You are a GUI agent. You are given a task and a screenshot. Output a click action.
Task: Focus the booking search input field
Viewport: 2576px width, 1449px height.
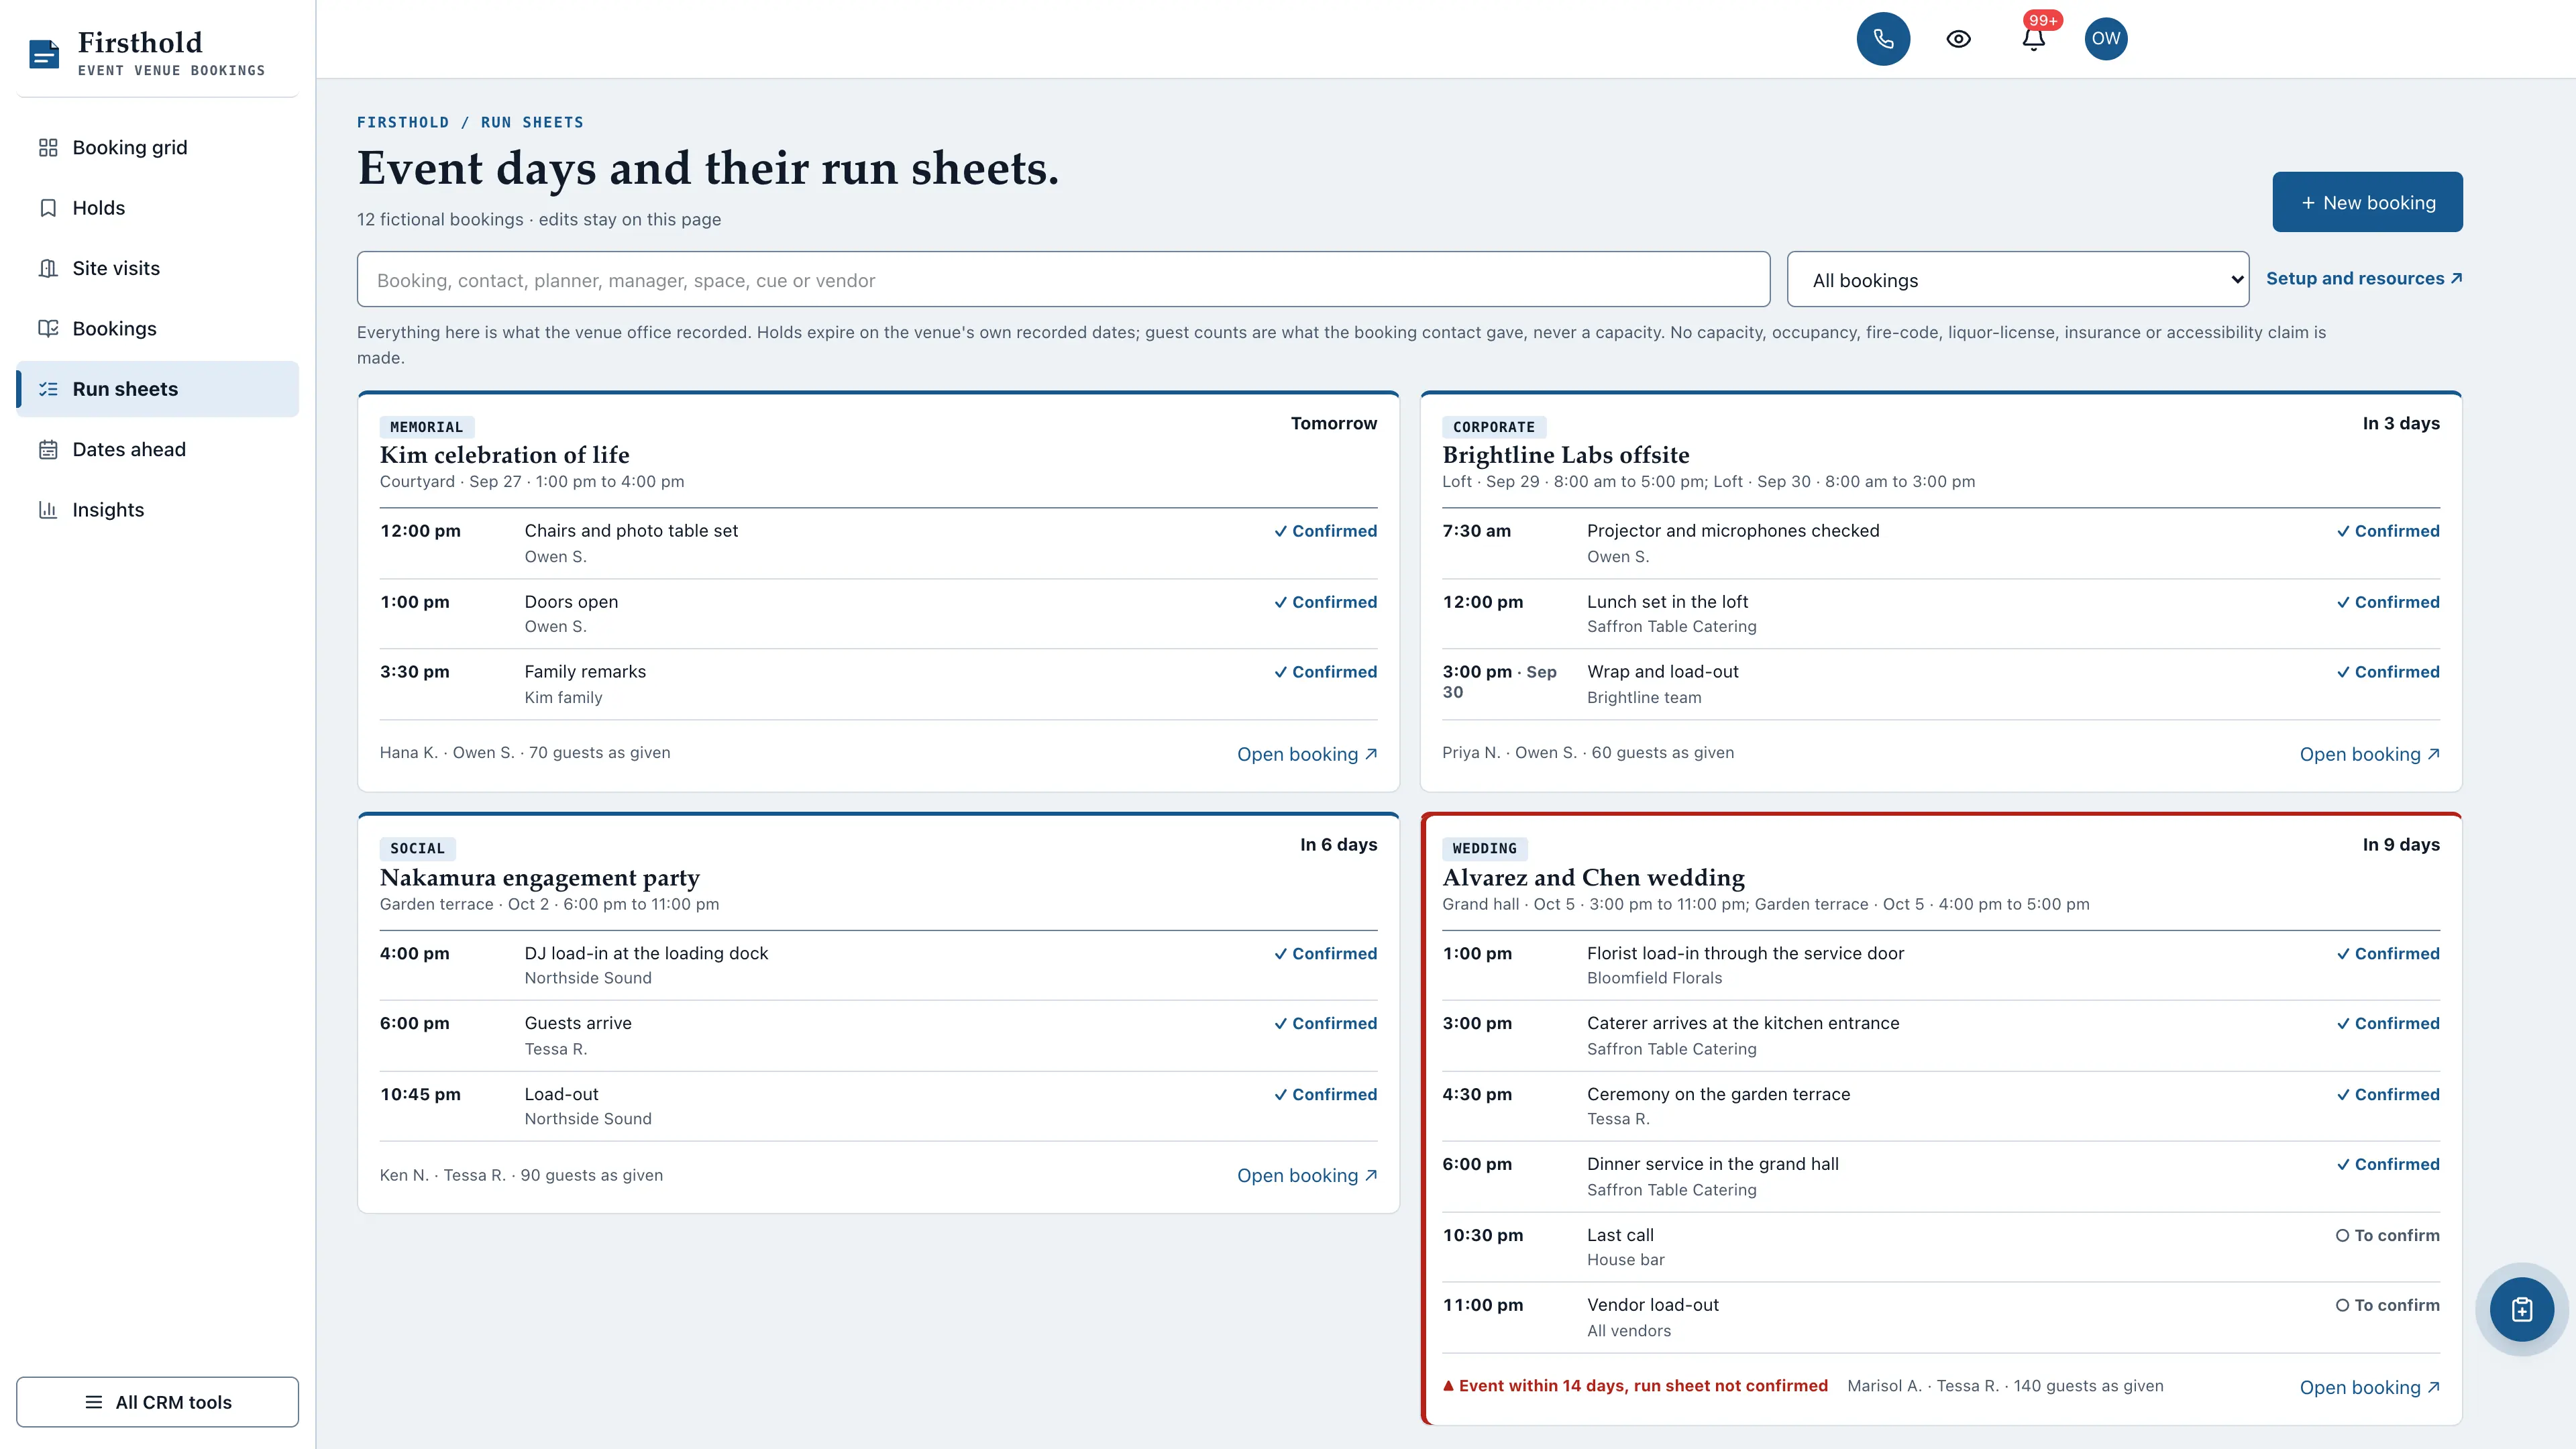1063,279
